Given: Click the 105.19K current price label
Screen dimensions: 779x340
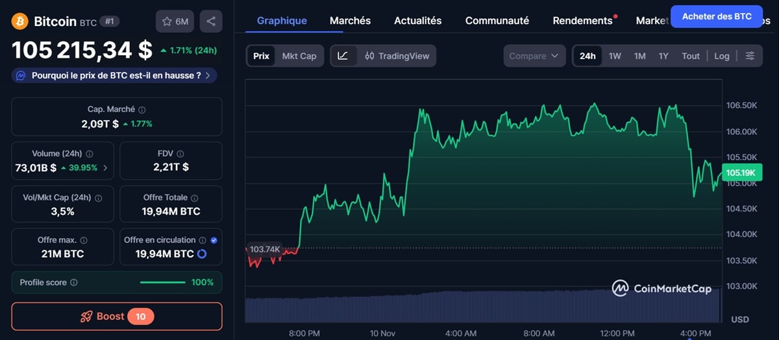Looking at the screenshot, I should click(740, 173).
